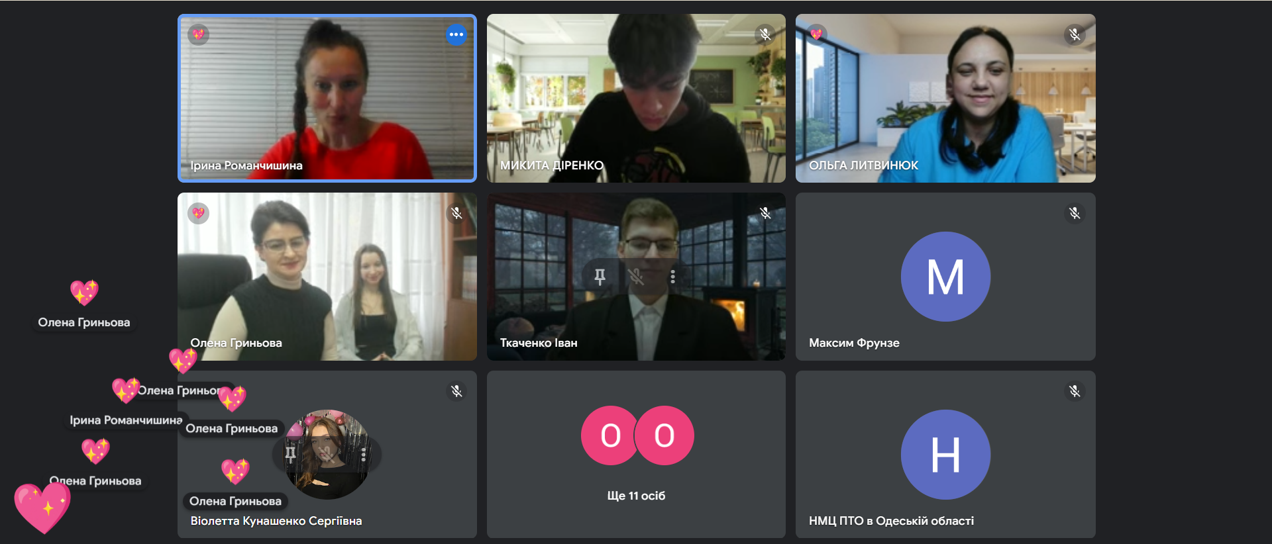Viewport: 1272px width, 544px height.
Task: Click muted mic icon on МИКИТА ДІРЕНКО tile
Action: (x=765, y=34)
